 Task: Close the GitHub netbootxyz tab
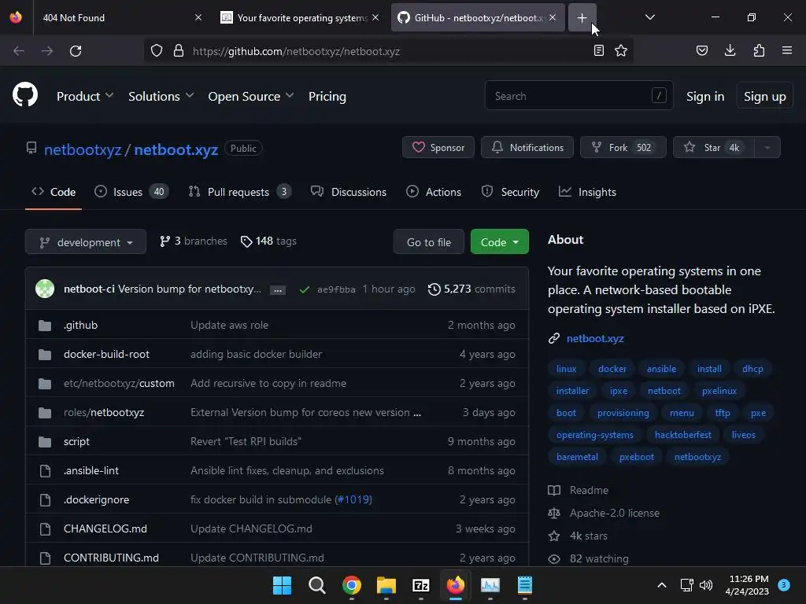pyautogui.click(x=552, y=17)
